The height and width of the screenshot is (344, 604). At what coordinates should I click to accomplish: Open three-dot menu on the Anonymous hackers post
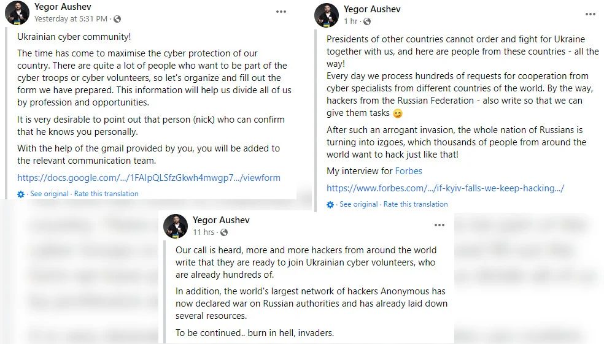439,225
